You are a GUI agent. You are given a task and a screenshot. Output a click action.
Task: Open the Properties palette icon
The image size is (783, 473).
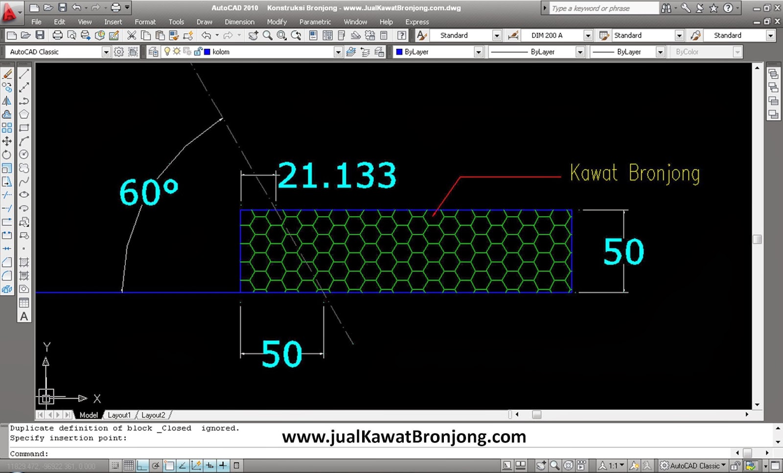click(313, 35)
